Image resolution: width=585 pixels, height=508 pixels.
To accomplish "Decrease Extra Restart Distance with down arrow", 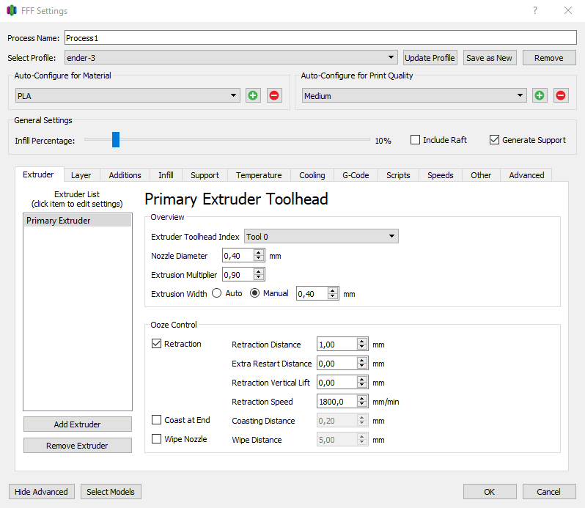I will point(362,367).
